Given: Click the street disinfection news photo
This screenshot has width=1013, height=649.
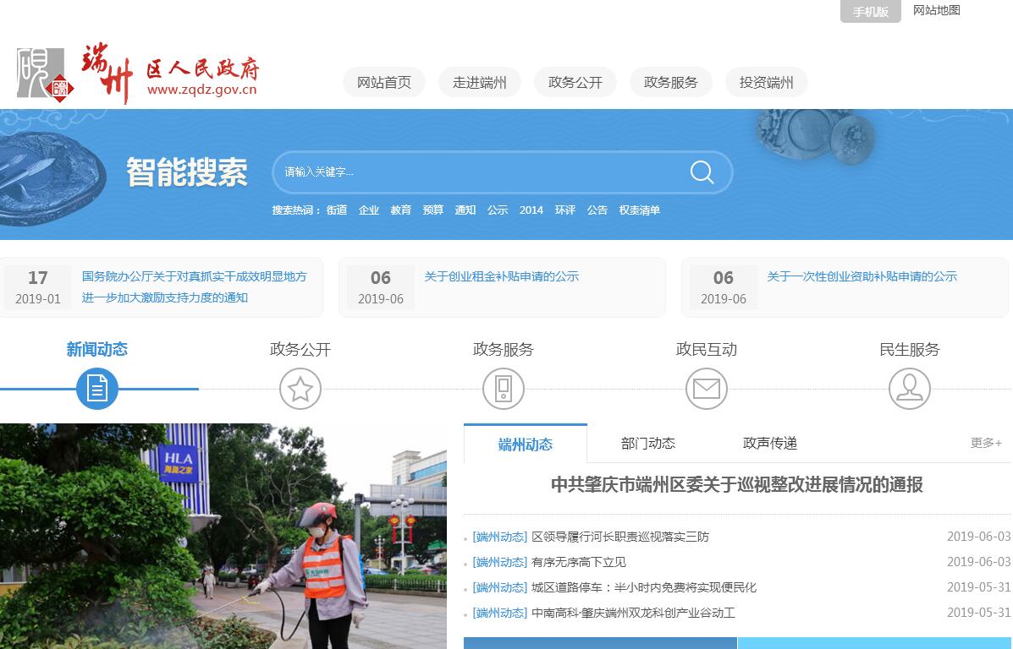Looking at the screenshot, I should [x=223, y=536].
